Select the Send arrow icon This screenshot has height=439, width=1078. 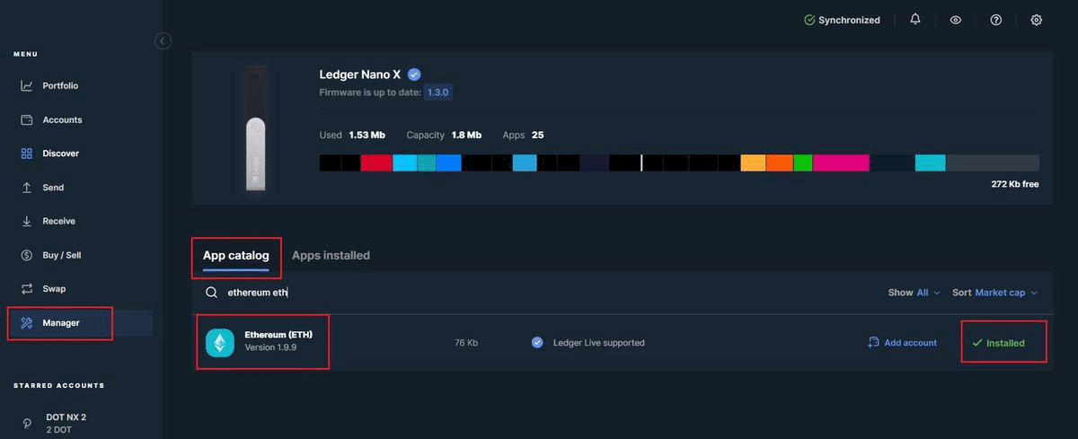point(27,188)
